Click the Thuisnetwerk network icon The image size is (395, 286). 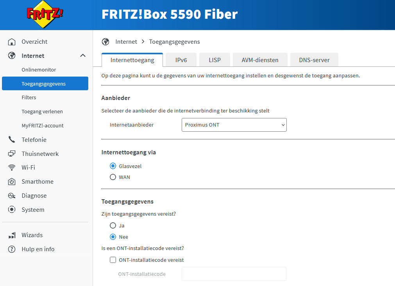point(12,154)
